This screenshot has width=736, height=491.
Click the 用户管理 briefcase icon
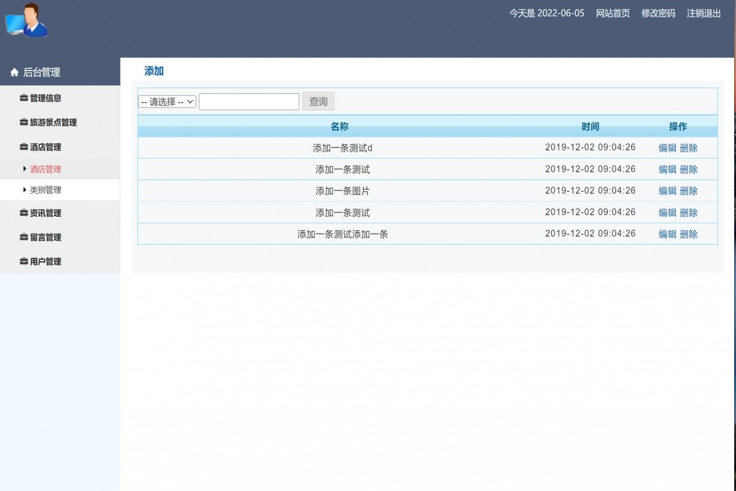click(x=23, y=261)
